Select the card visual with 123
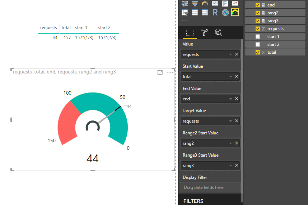308x205 pixels. [x=215, y=3]
